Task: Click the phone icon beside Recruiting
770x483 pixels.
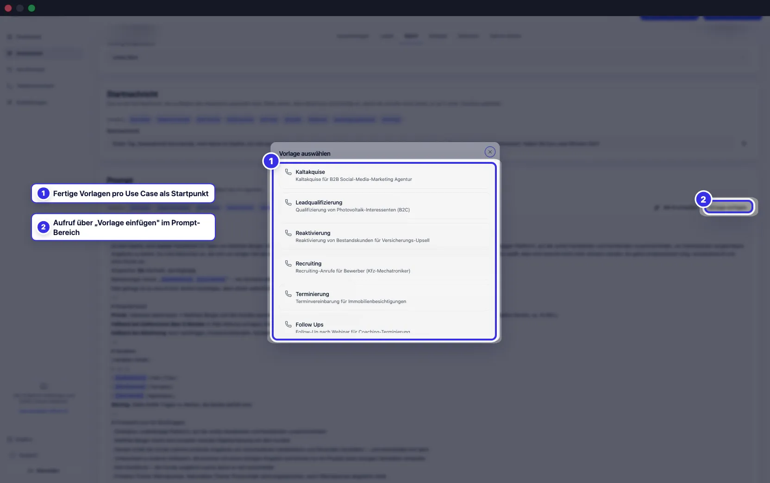Action: pyautogui.click(x=288, y=263)
